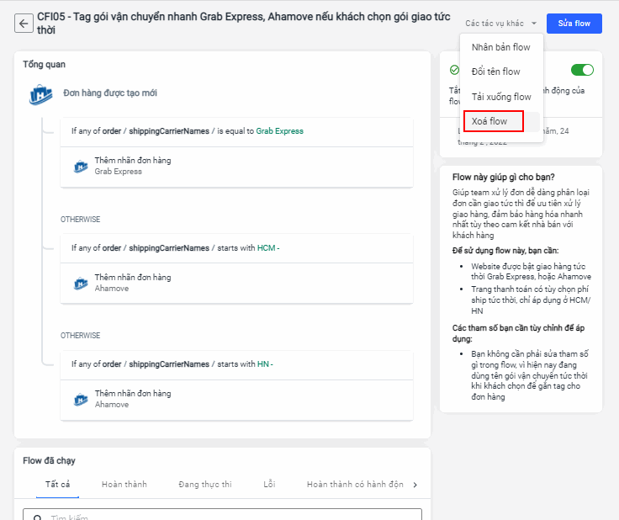Click Xoá flow in the menu
The width and height of the screenshot is (619, 520).
pos(493,121)
